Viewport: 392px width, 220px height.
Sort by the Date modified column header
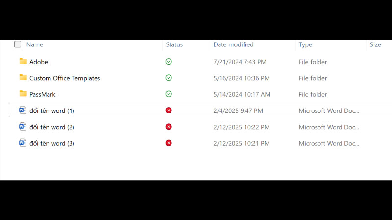(233, 44)
